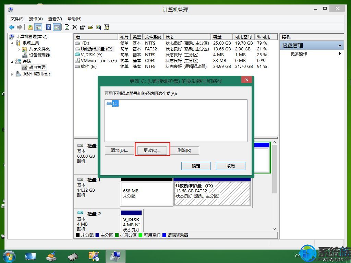Open the picture magnifier taskbar icon
The width and height of the screenshot is (351, 263).
(94, 256)
